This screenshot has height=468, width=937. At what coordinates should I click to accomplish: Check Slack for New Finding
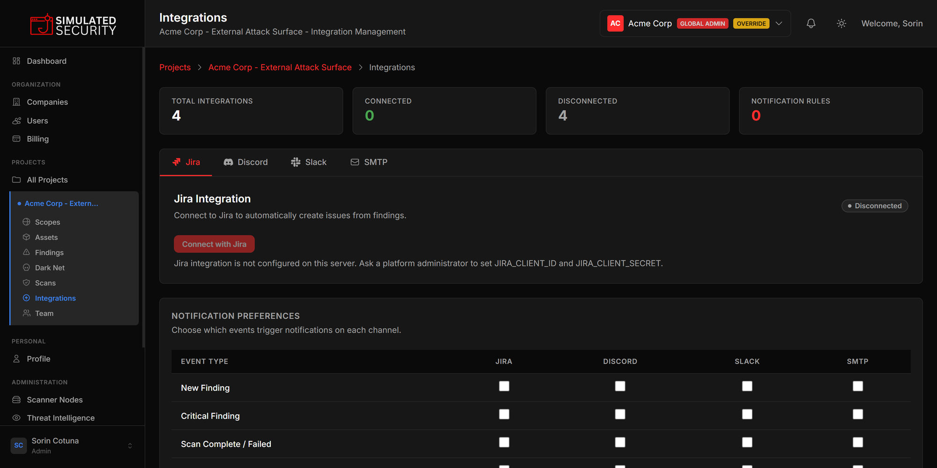[x=747, y=386]
